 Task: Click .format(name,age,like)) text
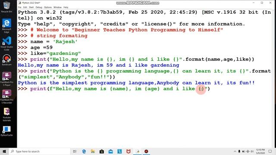[x=218, y=59]
